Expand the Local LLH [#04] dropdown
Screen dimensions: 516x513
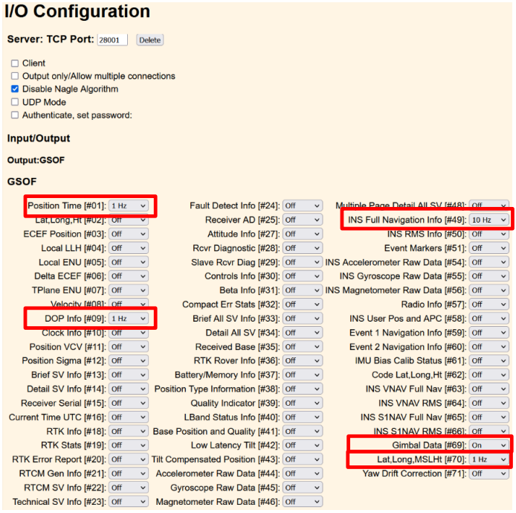click(129, 248)
